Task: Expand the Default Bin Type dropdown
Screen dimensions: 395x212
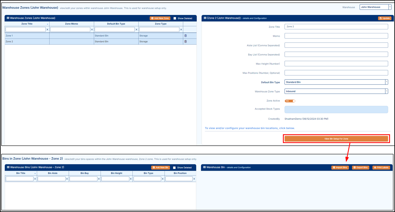Action: click(x=386, y=82)
